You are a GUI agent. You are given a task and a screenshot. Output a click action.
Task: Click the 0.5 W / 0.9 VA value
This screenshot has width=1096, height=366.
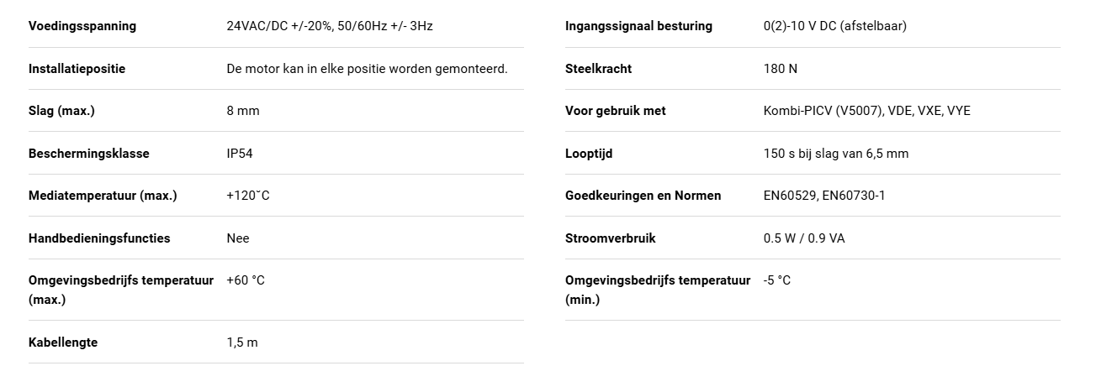point(804,238)
